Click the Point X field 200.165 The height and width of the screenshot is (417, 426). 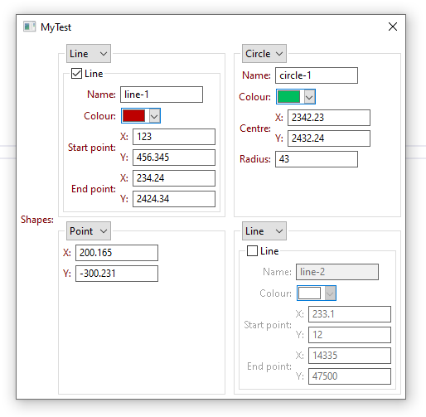[x=117, y=253]
